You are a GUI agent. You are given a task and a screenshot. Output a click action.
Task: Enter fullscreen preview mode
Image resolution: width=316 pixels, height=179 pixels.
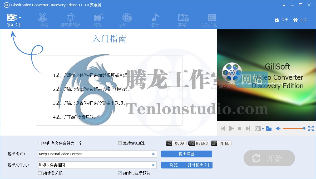coord(311,128)
